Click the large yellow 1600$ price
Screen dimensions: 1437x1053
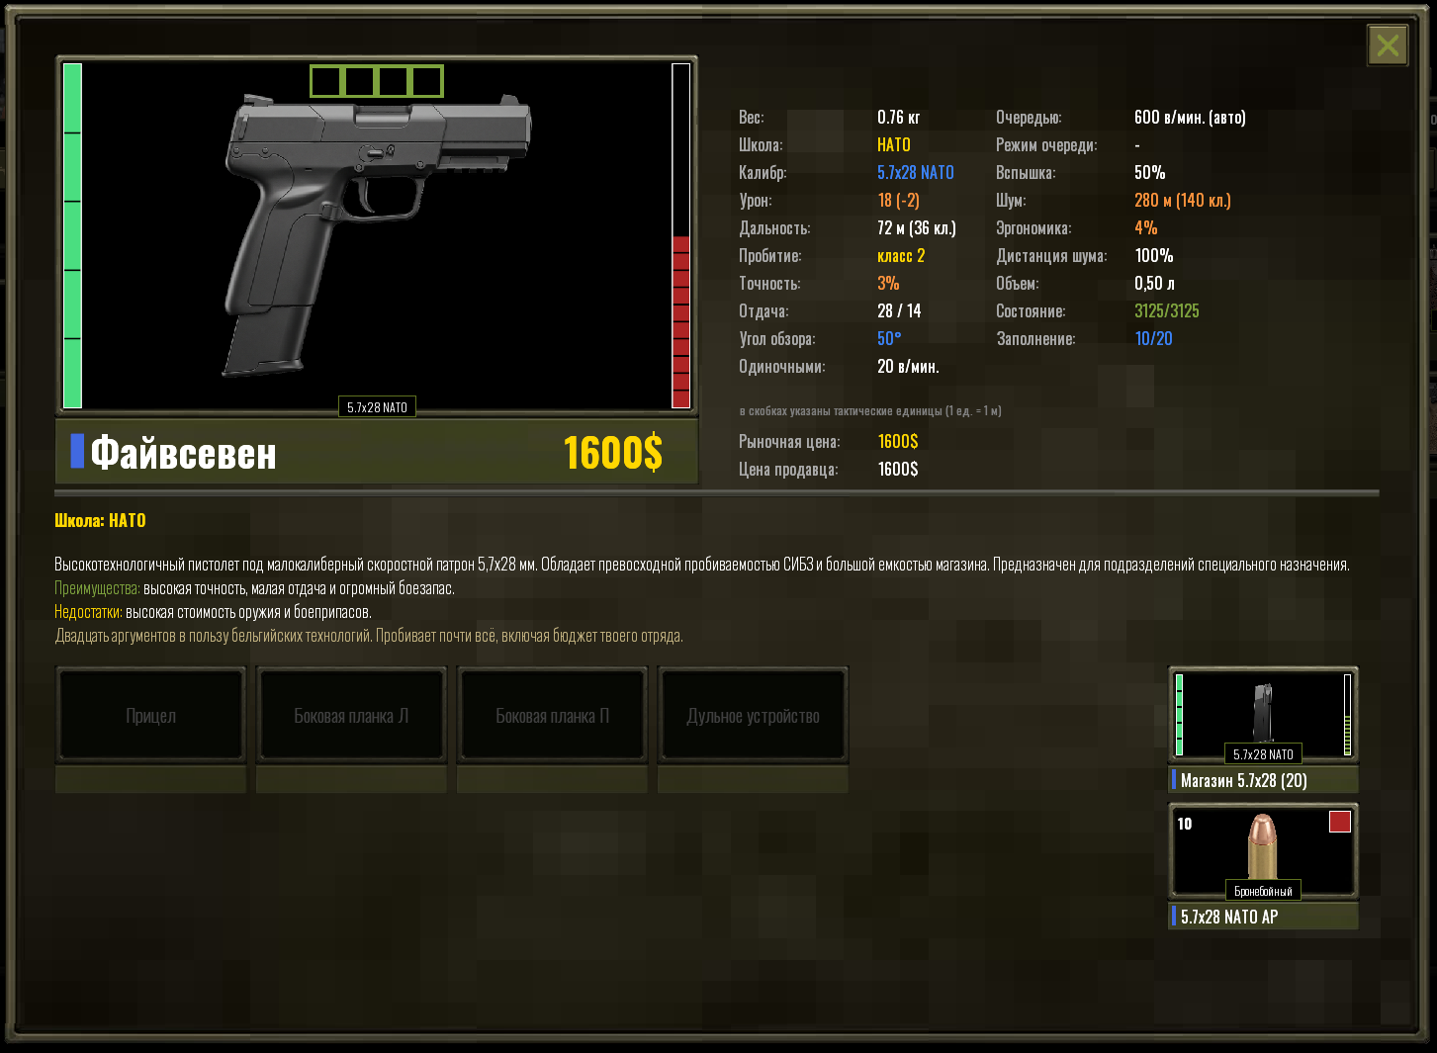pyautogui.click(x=613, y=453)
